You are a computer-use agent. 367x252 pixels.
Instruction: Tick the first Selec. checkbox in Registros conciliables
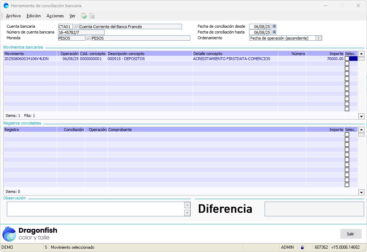[x=347, y=135]
